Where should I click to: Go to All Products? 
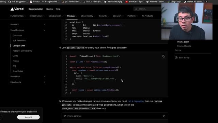click(x=147, y=16)
